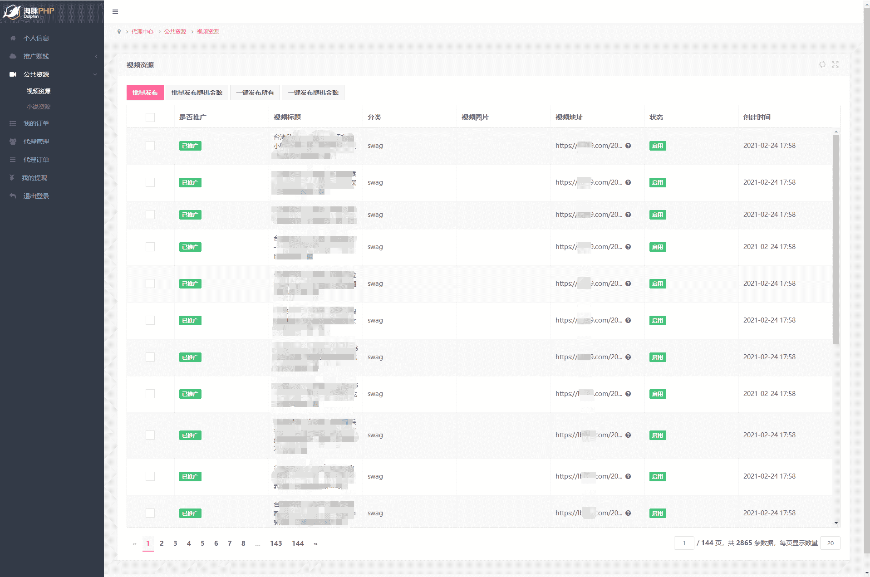Click the 海豚PHP Dolphin logo
The width and height of the screenshot is (870, 577).
(x=29, y=12)
